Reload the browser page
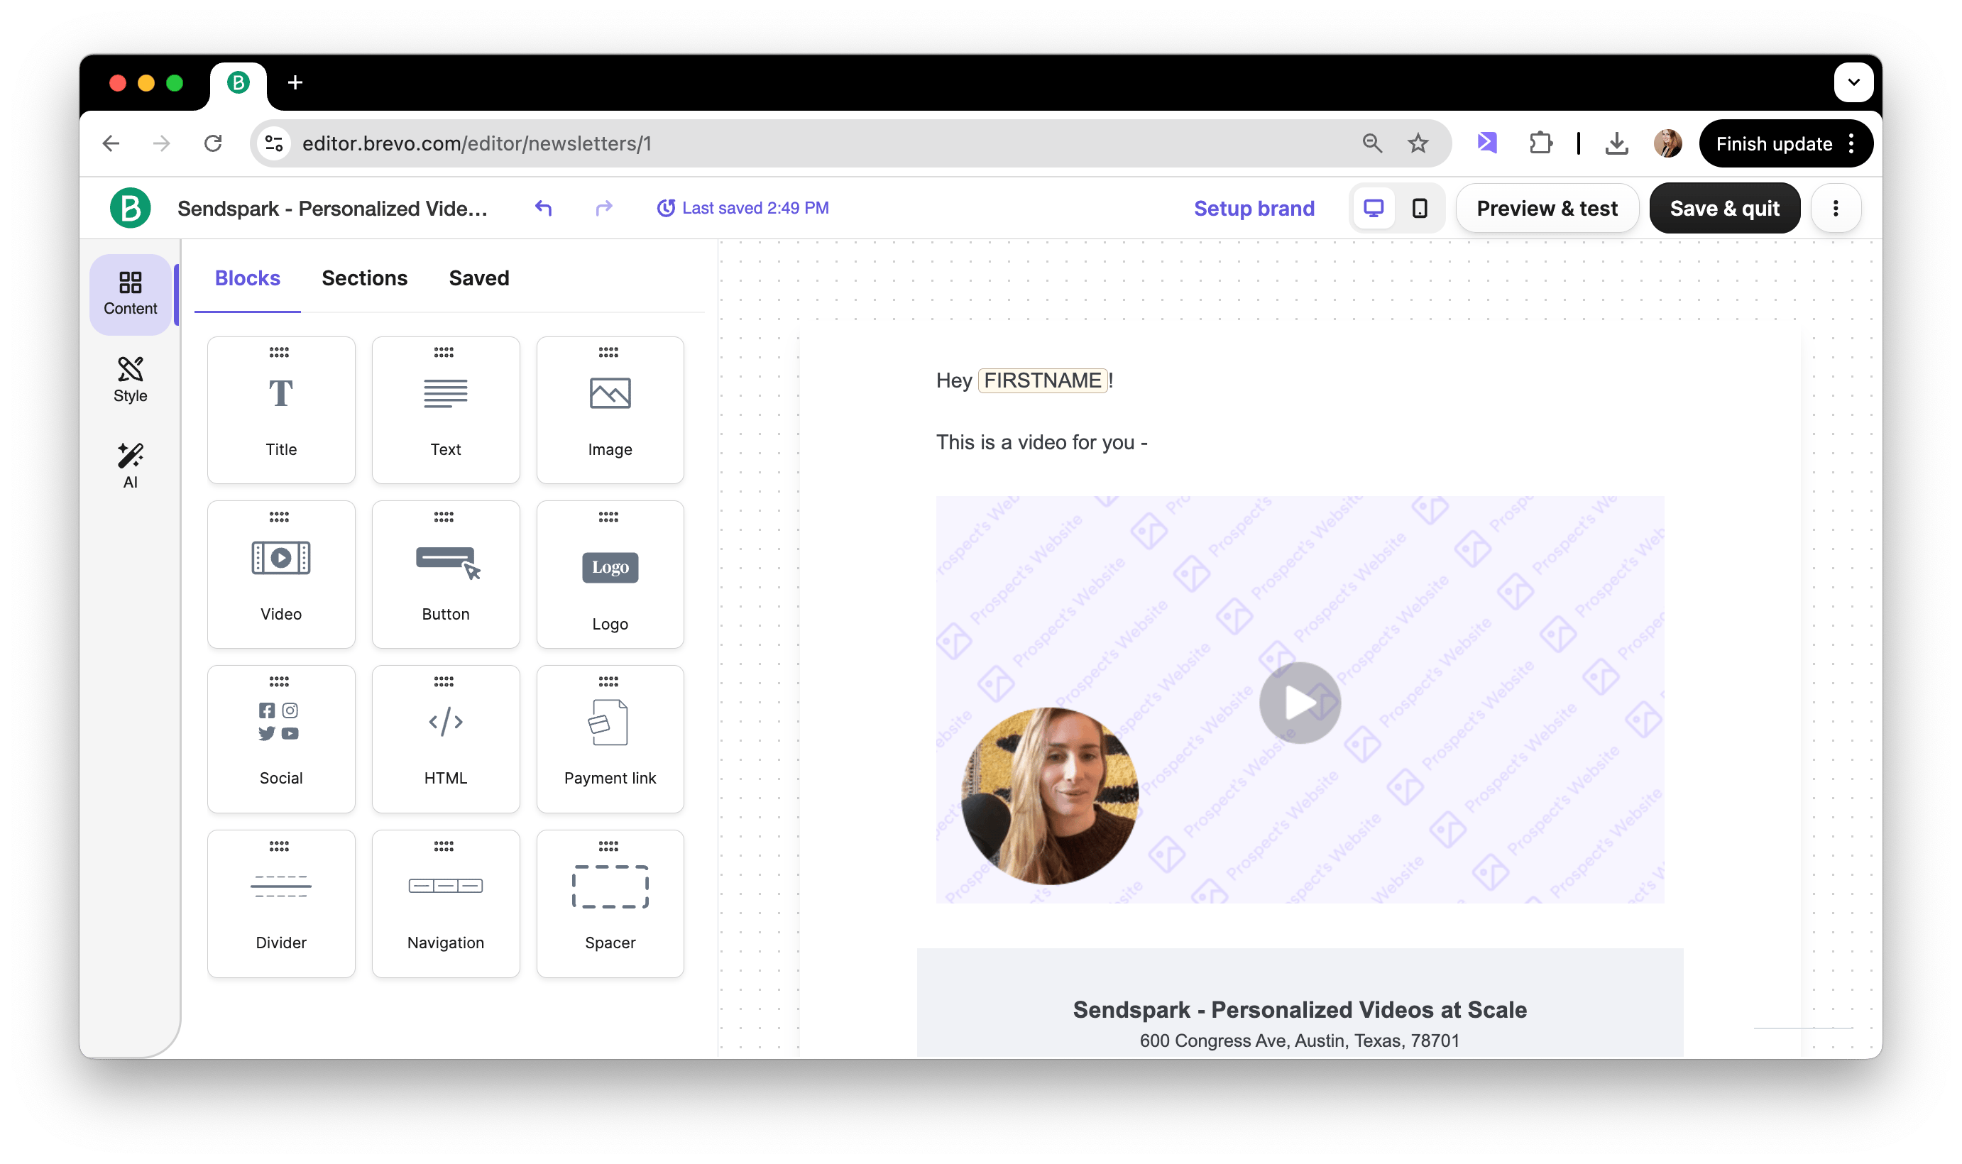 [x=212, y=143]
